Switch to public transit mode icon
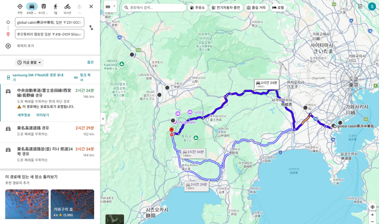The image size is (379, 224). 43,7
